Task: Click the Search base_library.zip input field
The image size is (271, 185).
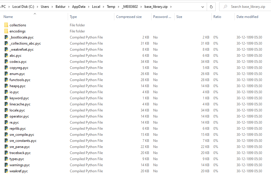Action: (x=248, y=7)
